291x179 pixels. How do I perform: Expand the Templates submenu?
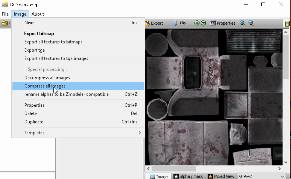click(x=78, y=133)
